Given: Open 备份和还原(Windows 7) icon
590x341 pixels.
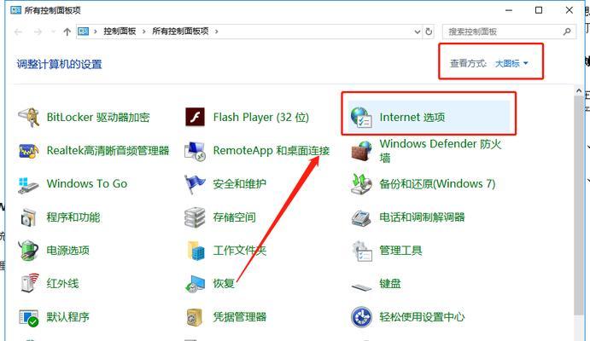Looking at the screenshot, I should click(x=361, y=184).
